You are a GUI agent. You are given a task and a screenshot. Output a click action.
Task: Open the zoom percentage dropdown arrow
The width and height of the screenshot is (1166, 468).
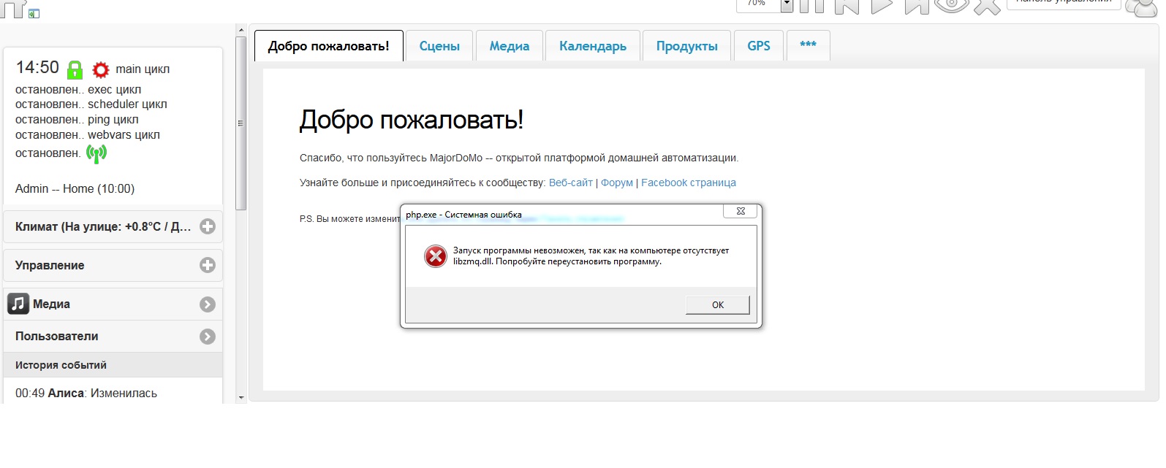point(787,4)
